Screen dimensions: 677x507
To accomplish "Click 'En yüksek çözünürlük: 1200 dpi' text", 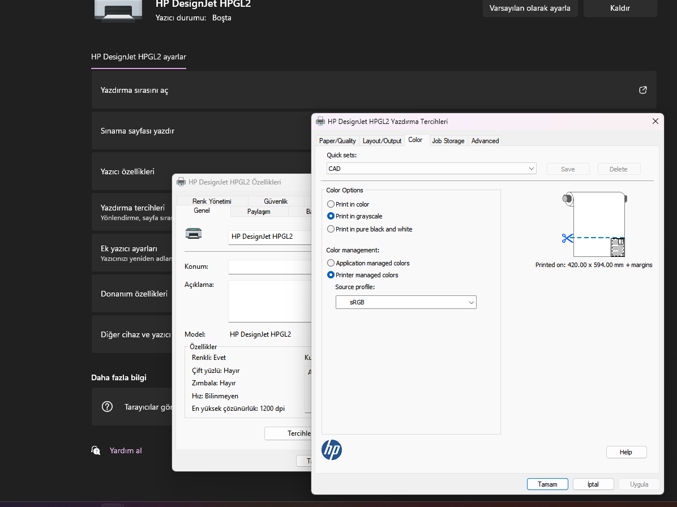I will coord(238,408).
